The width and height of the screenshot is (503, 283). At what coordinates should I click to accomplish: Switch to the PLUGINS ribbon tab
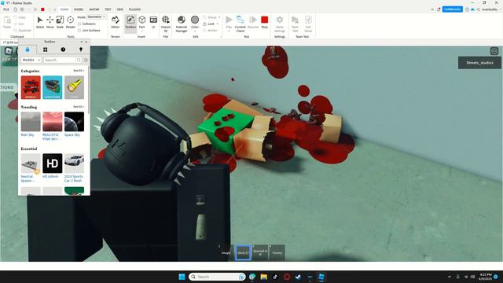pos(134,9)
